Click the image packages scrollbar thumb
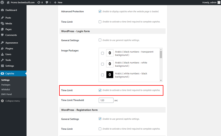Image resolution: width=221 pixels, height=136 pixels. 161,54
